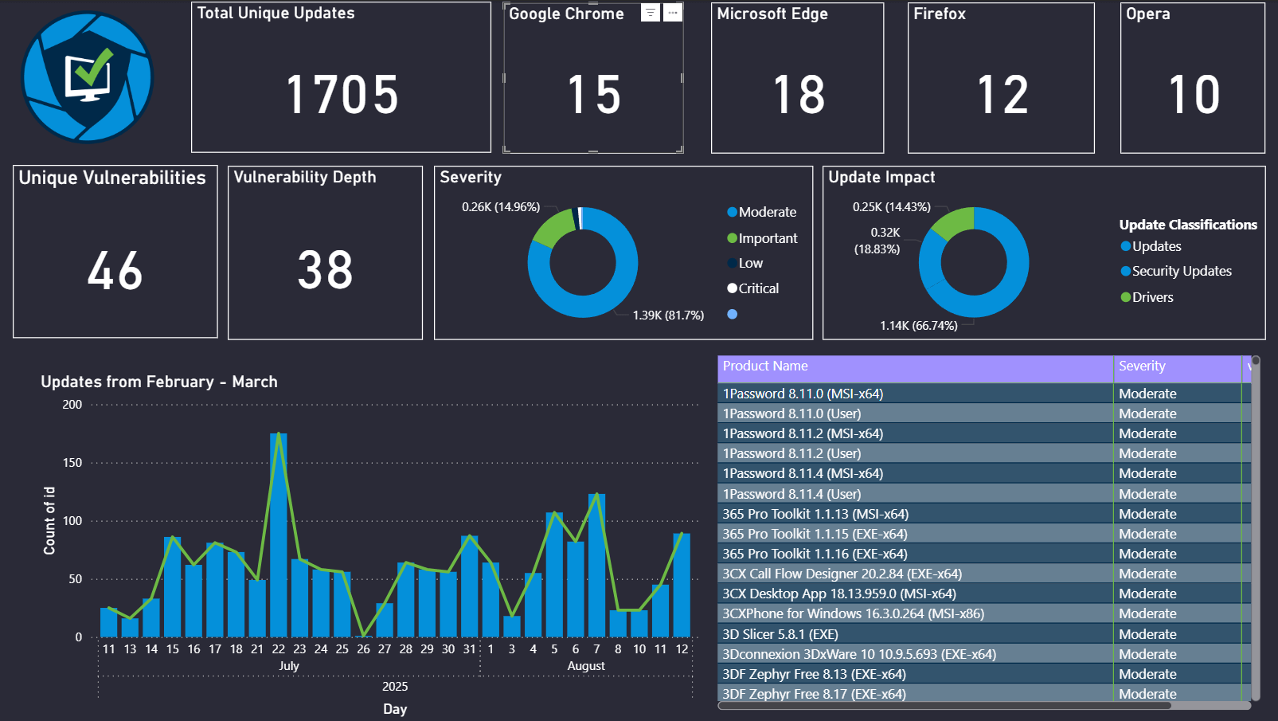Select Updates in Update Classifications legend
The width and height of the screenshot is (1278, 721).
tap(1151, 246)
